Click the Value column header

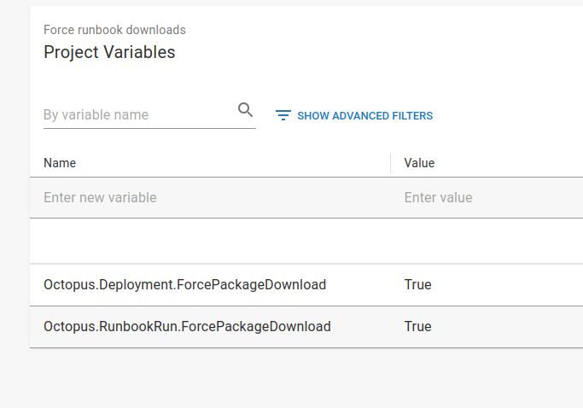click(x=419, y=163)
